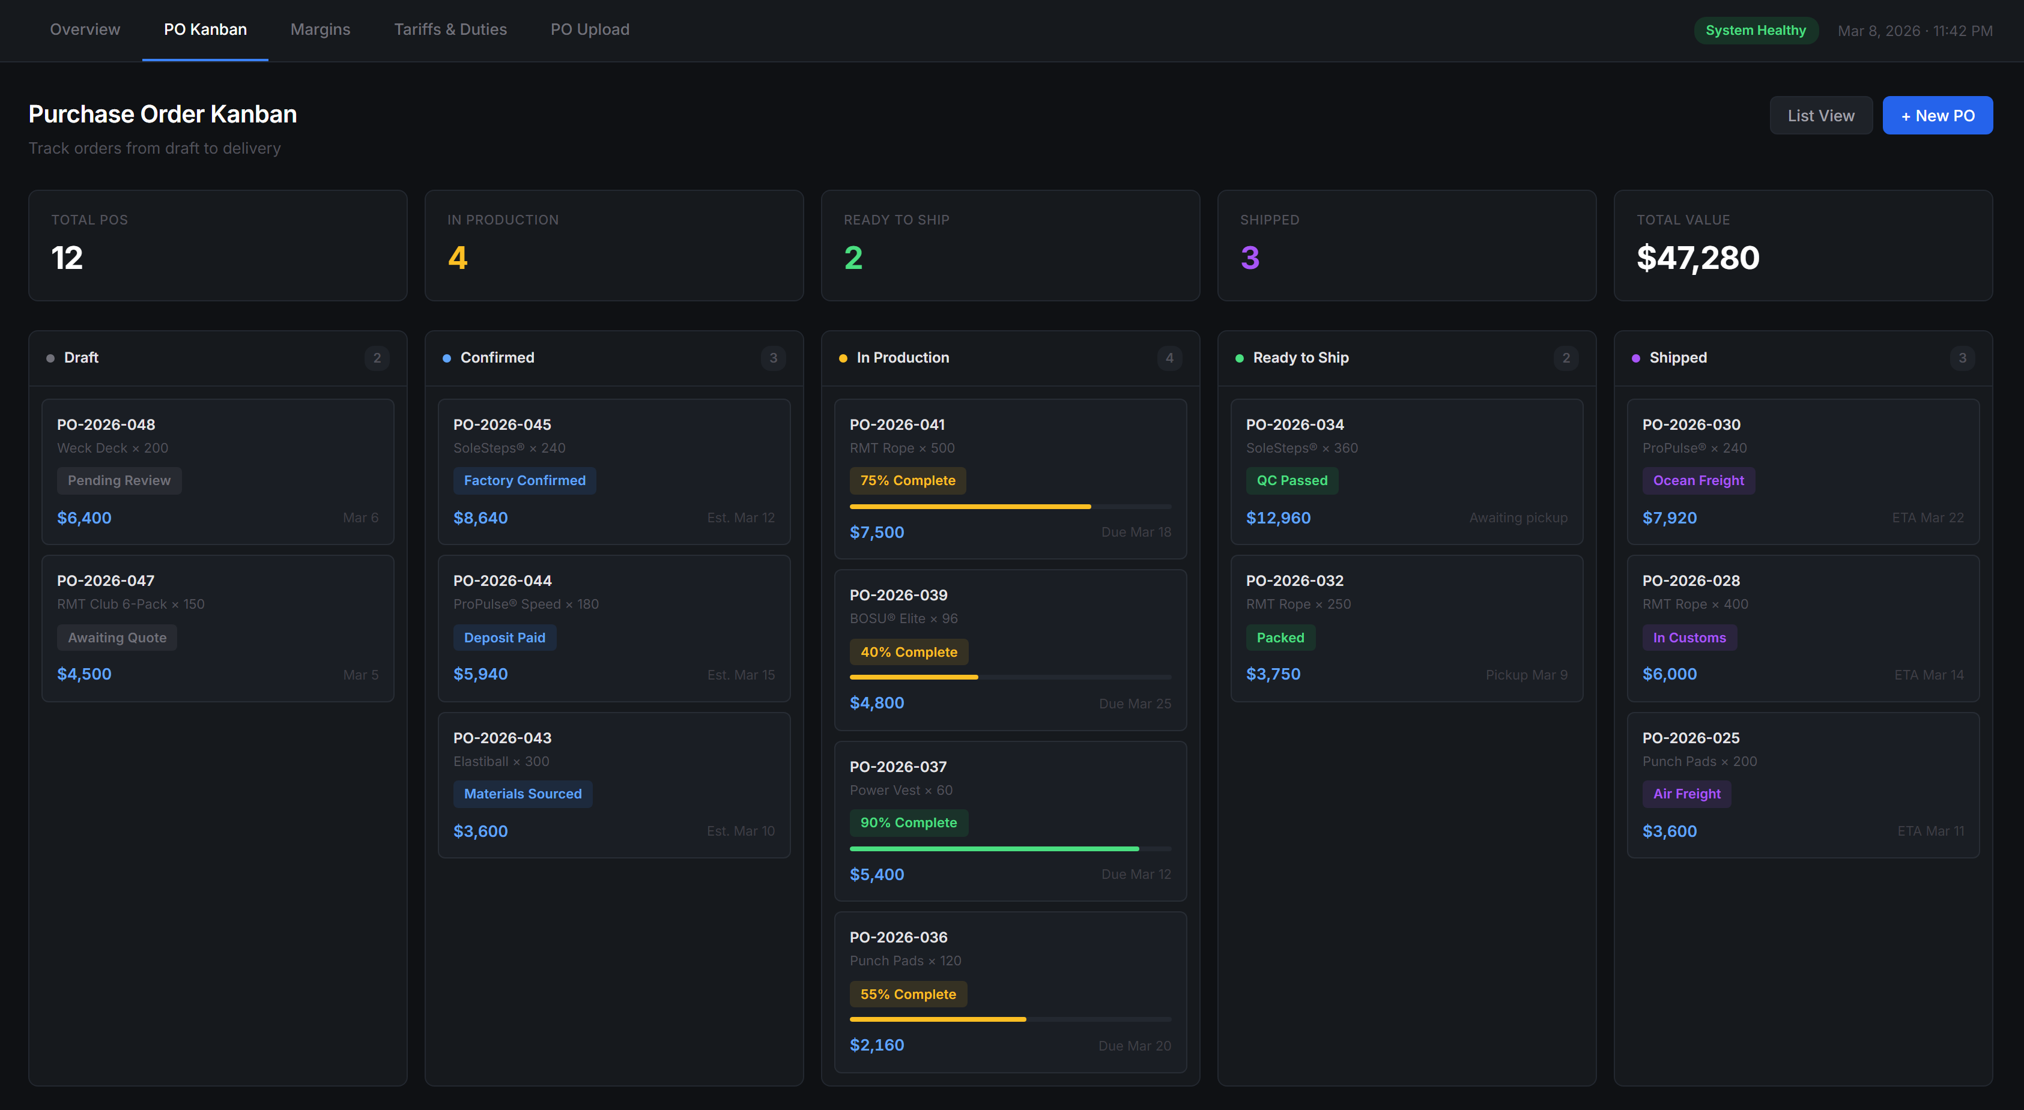Open the PO-2026-048 Weck Deck card
This screenshot has width=2024, height=1110.
click(x=217, y=471)
